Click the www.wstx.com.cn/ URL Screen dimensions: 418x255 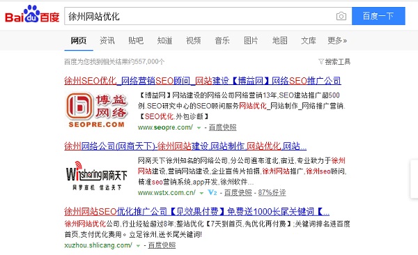tap(167, 192)
